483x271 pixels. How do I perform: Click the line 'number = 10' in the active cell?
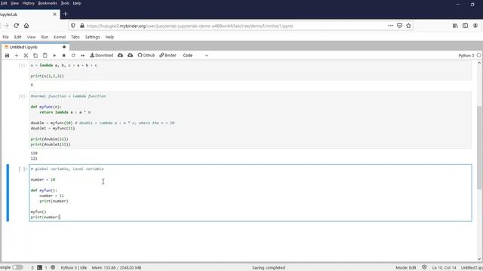point(43,179)
